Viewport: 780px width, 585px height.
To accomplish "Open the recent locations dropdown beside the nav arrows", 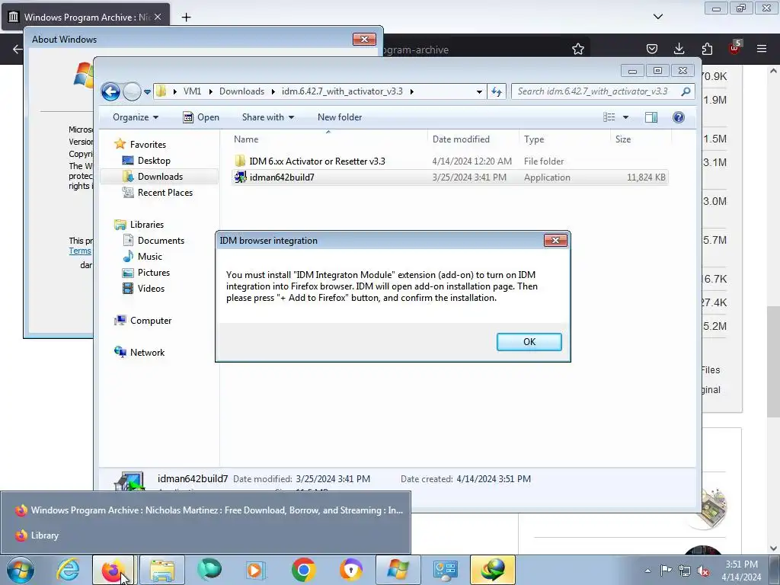I will tap(147, 92).
